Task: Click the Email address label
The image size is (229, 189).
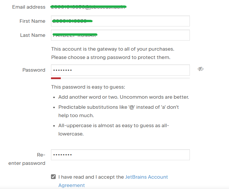Action: [29, 7]
